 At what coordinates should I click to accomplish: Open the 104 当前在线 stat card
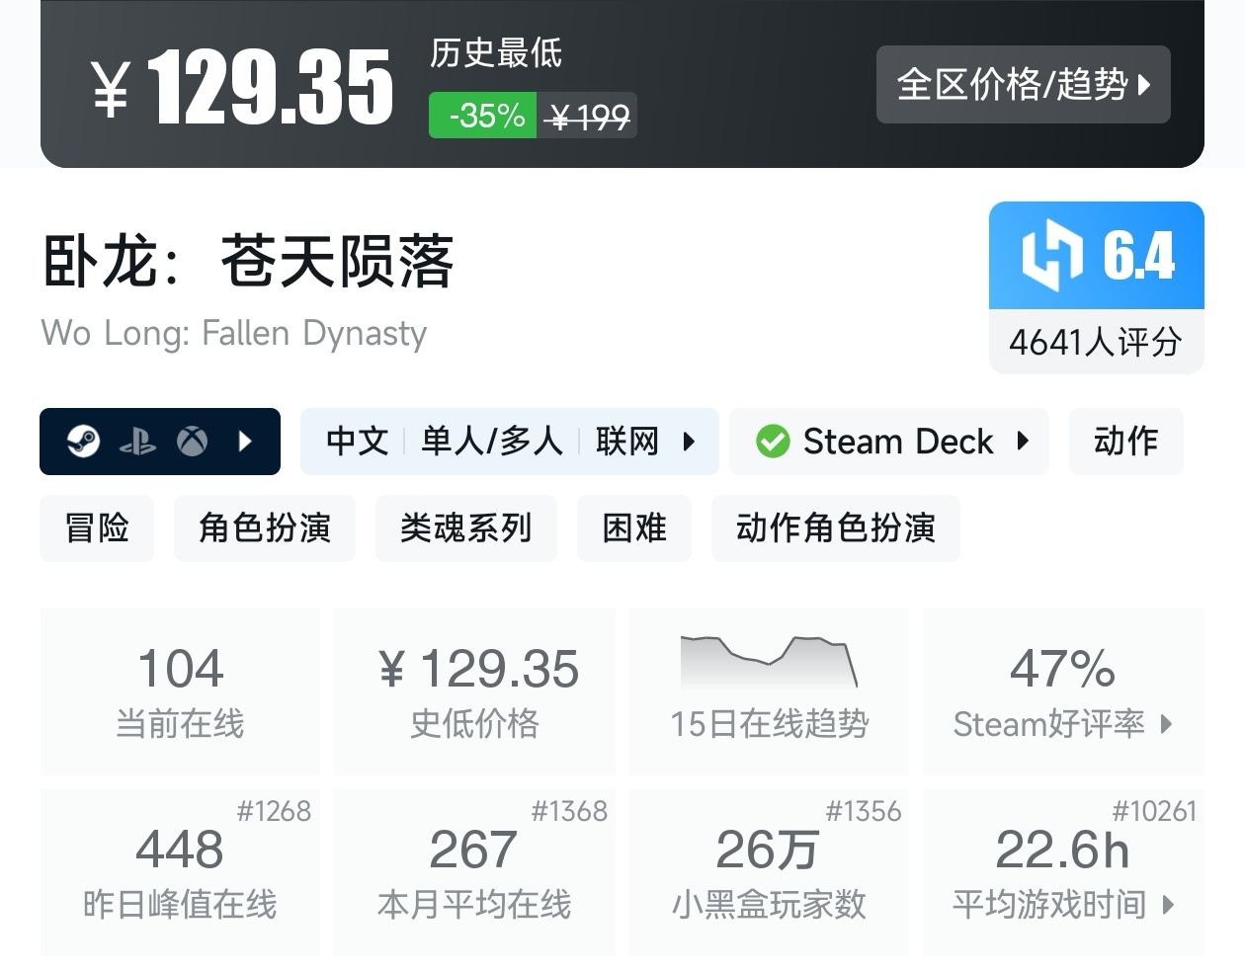(x=180, y=691)
